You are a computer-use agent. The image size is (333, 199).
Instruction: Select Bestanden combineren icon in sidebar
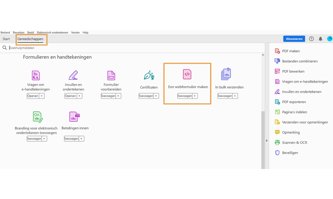click(277, 61)
